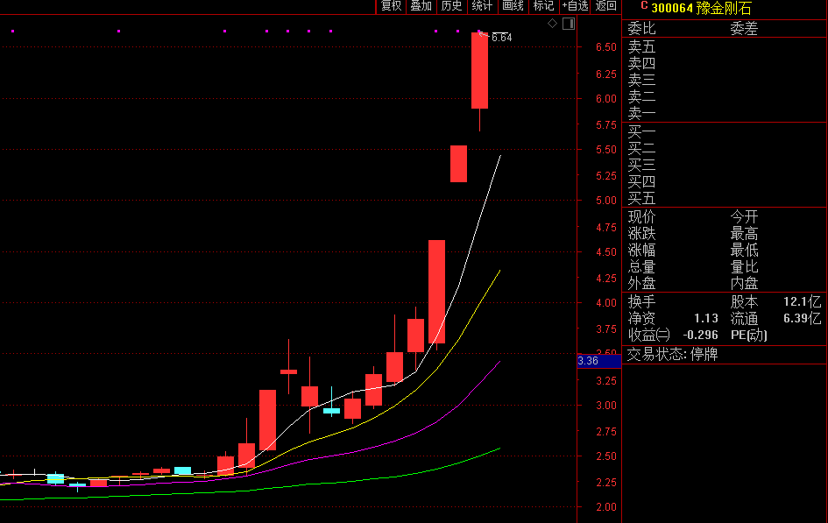Open the 统计 statistics tool
The width and height of the screenshot is (828, 523).
pyautogui.click(x=482, y=6)
